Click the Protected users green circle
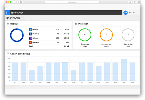145x100 pixels. (x=85, y=35)
